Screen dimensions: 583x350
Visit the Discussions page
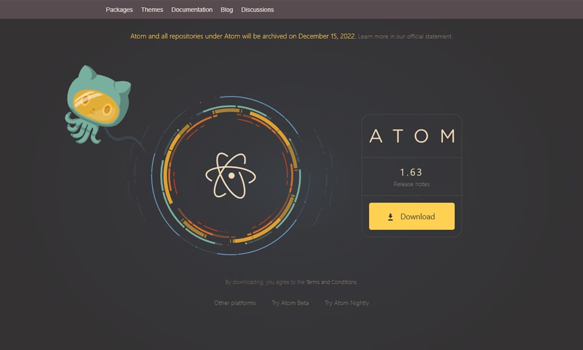click(257, 9)
